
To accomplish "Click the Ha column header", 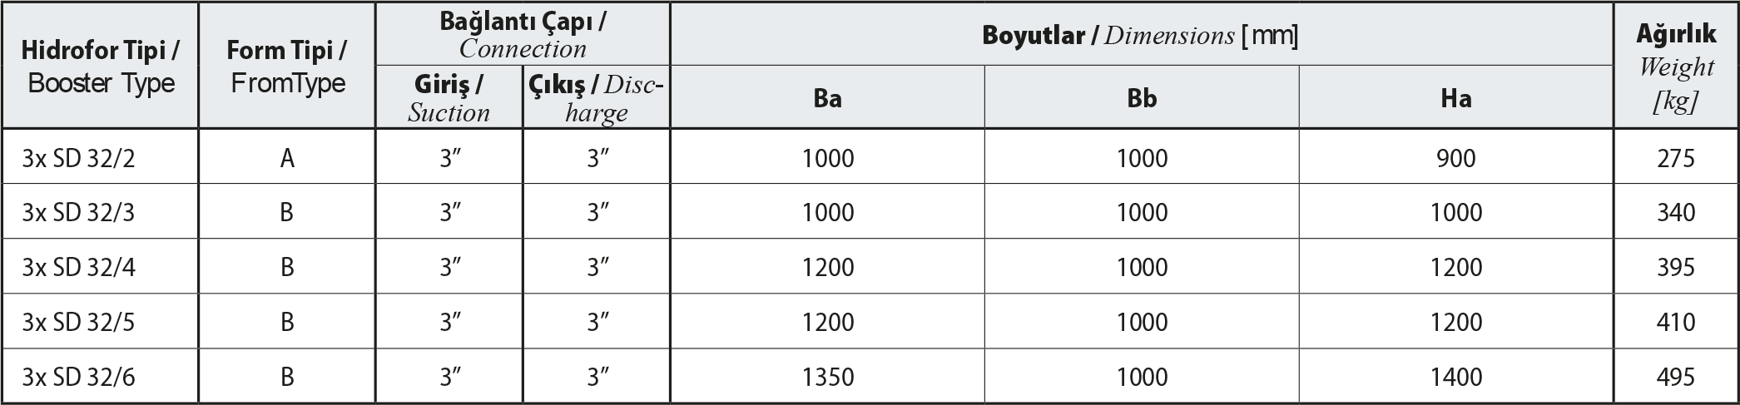I will (x=1455, y=97).
